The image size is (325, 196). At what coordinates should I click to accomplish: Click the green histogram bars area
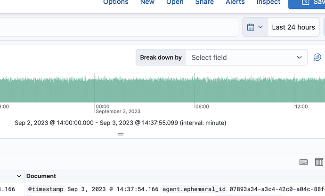[x=162, y=90]
